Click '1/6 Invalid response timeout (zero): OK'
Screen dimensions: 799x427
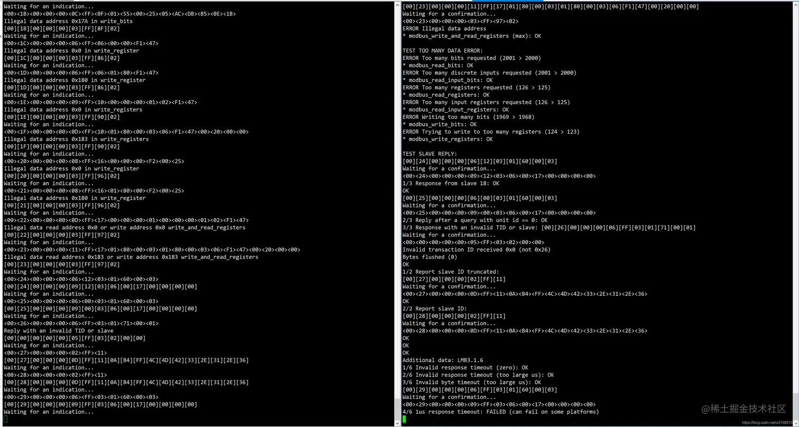click(466, 367)
